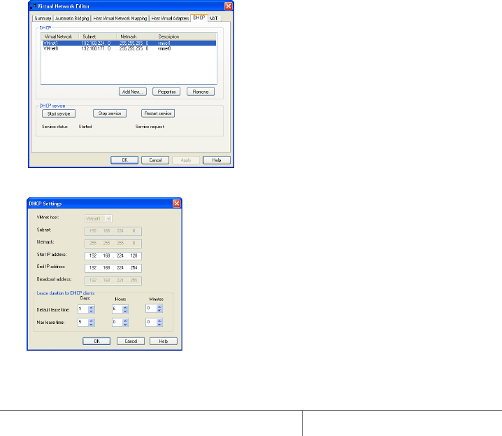502x436 pixels.
Task: Increase Max lease time Hours value
Action: (126, 321)
